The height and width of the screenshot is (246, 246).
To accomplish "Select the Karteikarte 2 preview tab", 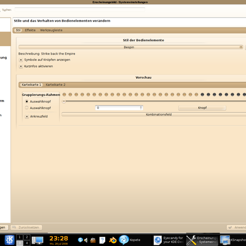I will point(55,85).
